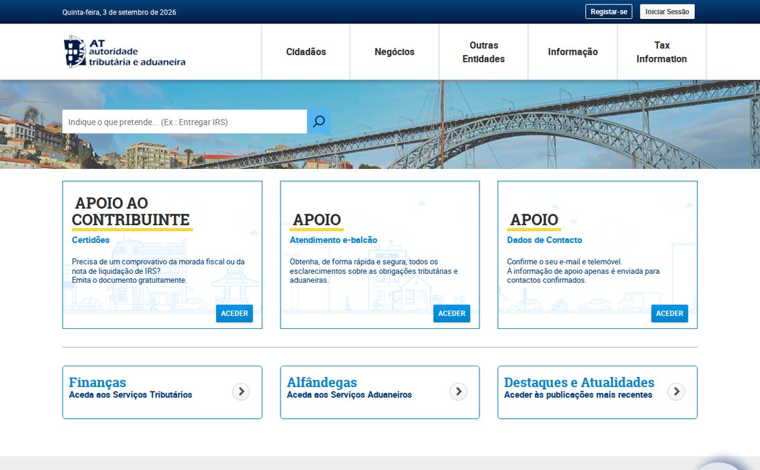The image size is (760, 470).
Task: Open the Tax Information menu
Action: (662, 52)
